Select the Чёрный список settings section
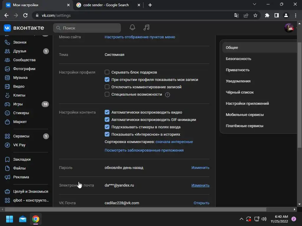The height and width of the screenshot is (226, 302). [x=260, y=92]
